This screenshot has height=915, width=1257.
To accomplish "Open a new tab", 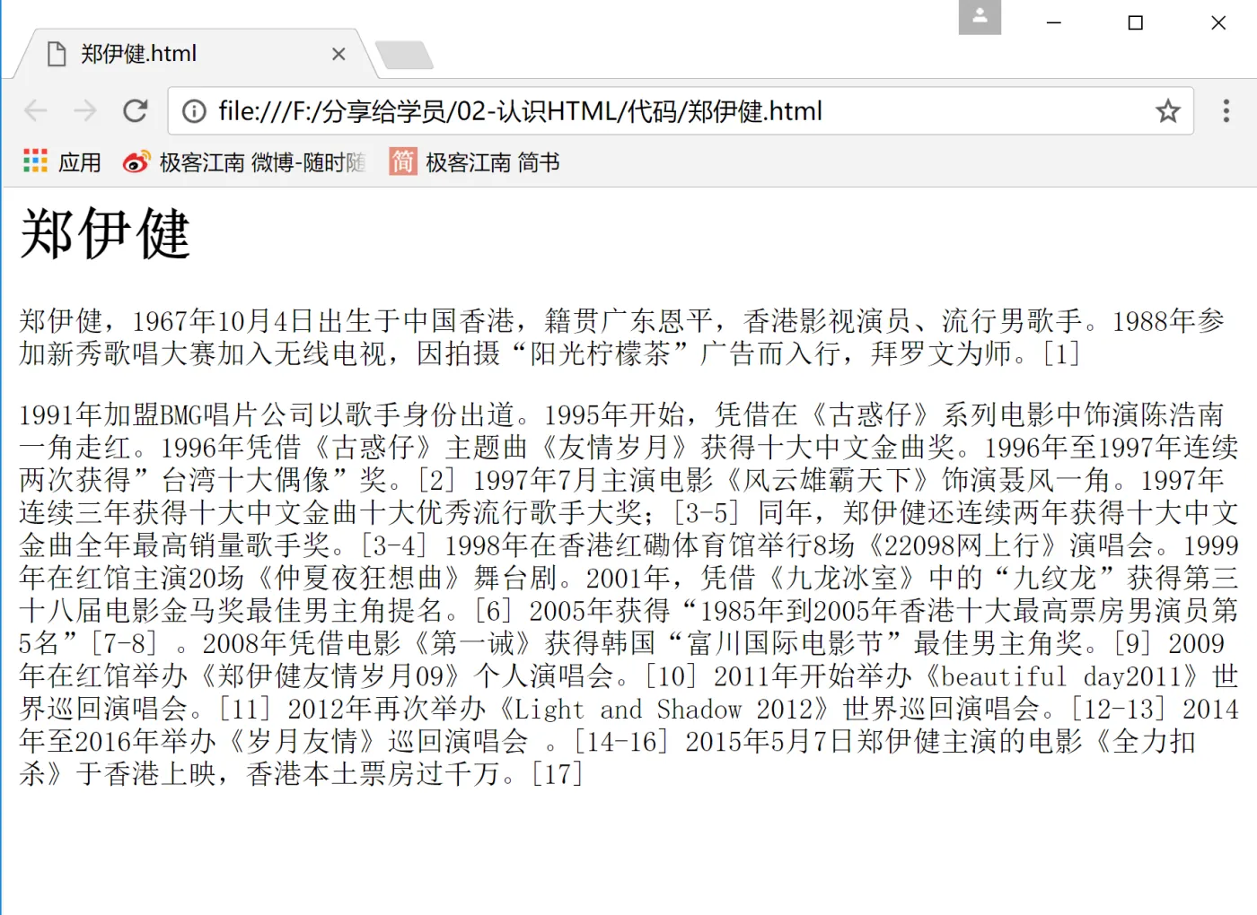I will point(405,56).
